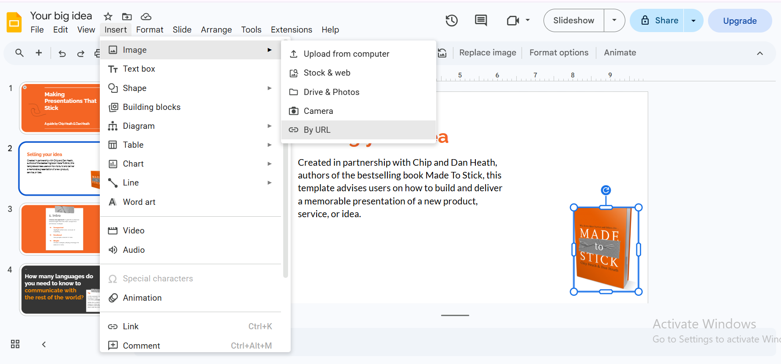The height and width of the screenshot is (364, 781).
Task: Expand the Shape submenu
Action: tap(190, 88)
